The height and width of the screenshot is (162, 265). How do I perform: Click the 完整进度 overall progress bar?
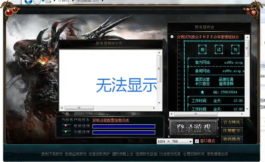[124, 133]
